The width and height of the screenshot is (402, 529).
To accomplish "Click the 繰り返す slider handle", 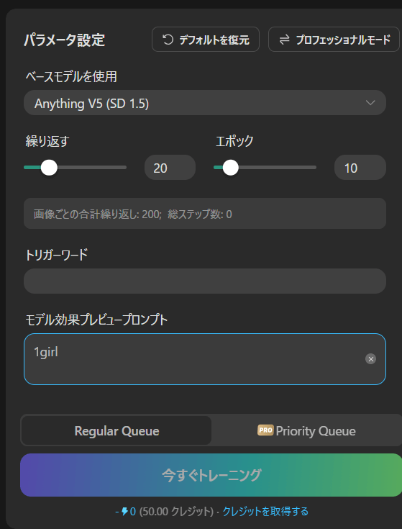I will tap(49, 168).
